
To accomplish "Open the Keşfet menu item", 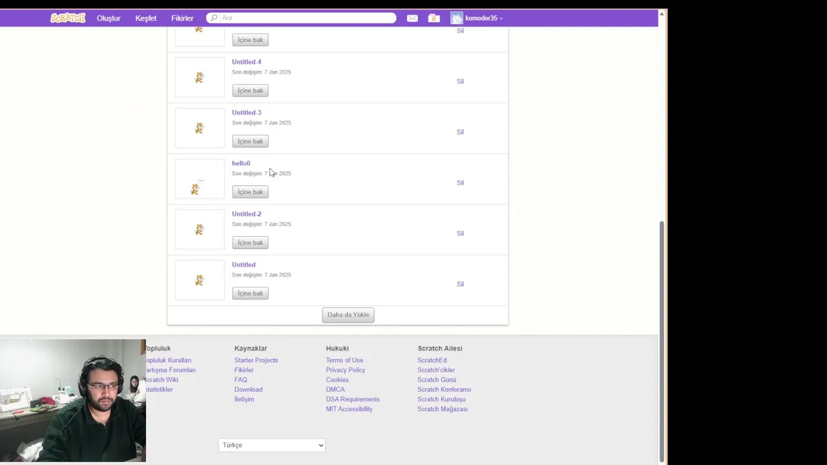I will pos(146,18).
